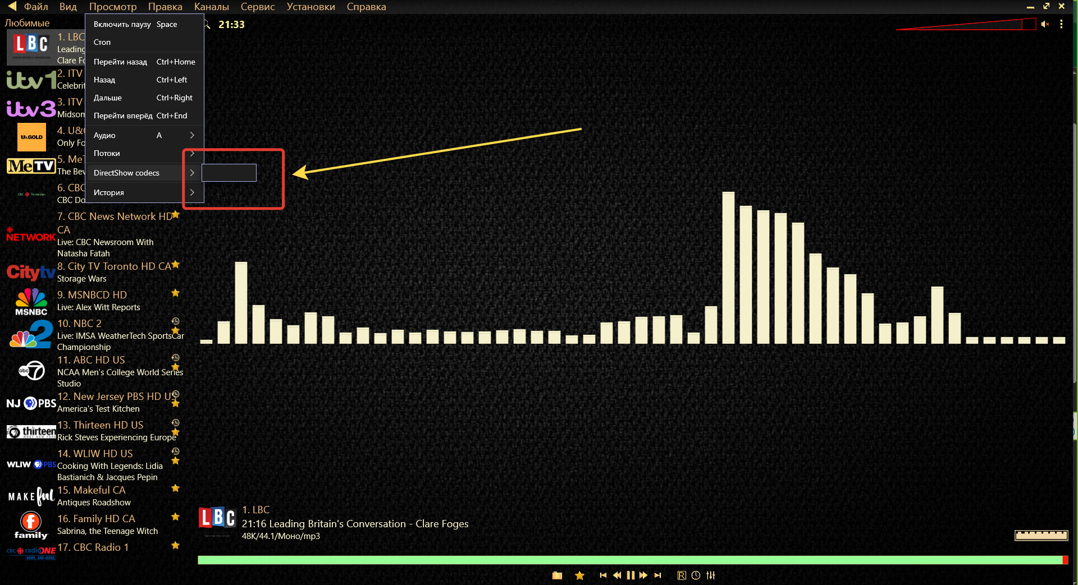Open the scheduler clock icon

(696, 575)
